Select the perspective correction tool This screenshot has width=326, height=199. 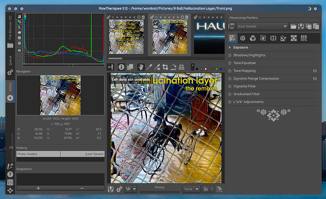(x=181, y=67)
